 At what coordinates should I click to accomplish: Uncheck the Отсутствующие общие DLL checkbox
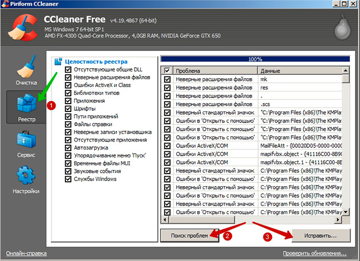(x=68, y=70)
